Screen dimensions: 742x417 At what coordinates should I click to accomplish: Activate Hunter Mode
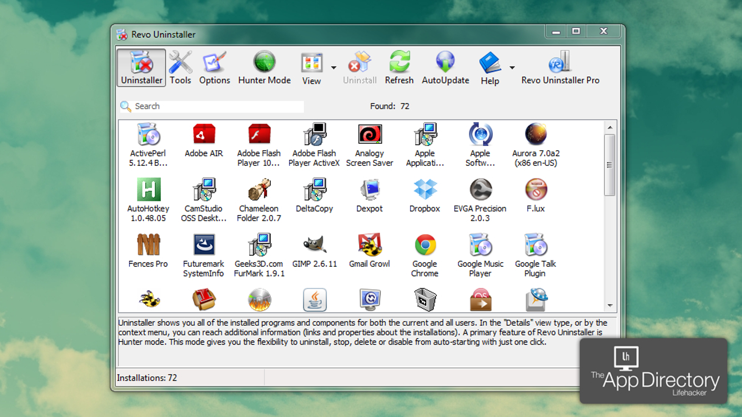[x=264, y=68]
